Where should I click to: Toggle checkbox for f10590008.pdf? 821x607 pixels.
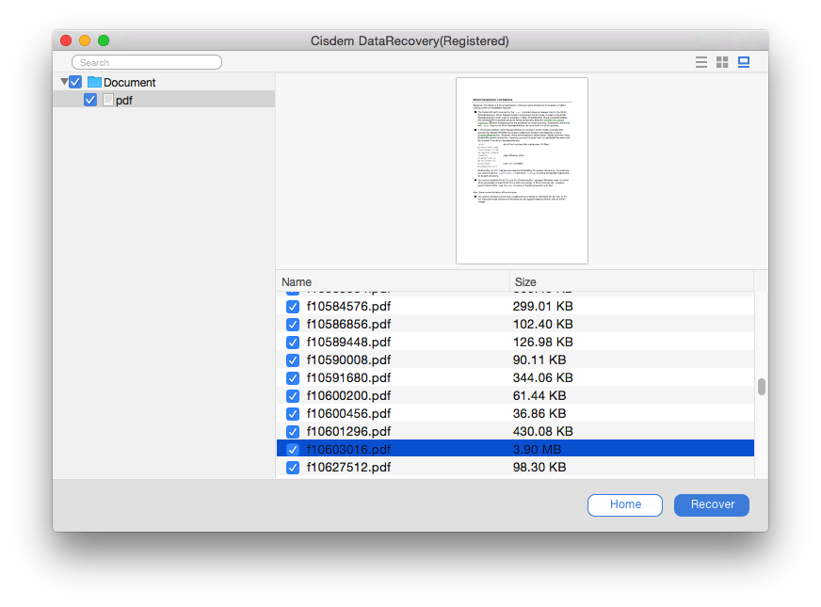point(293,360)
